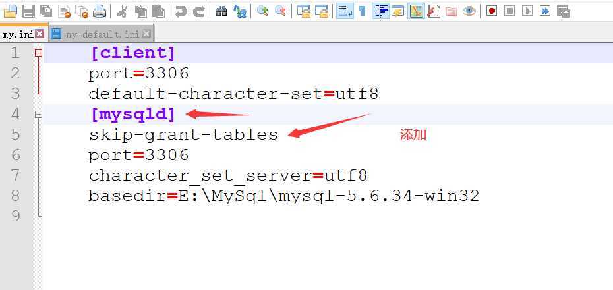Click the [mysqld] section header
Image resolution: width=613 pixels, height=290 pixels.
[133, 115]
